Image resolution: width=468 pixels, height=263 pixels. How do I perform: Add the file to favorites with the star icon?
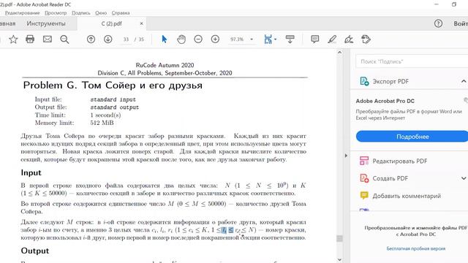[13, 39]
